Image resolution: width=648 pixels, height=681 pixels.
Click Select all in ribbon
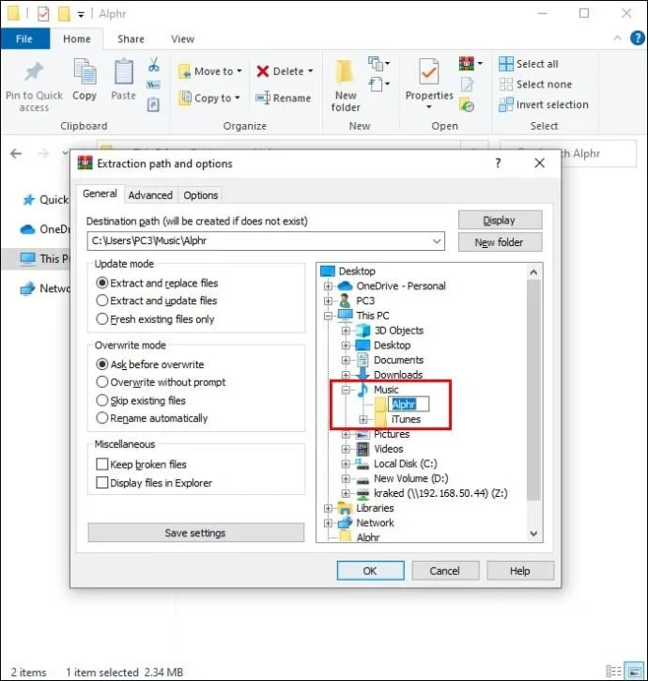coord(529,64)
